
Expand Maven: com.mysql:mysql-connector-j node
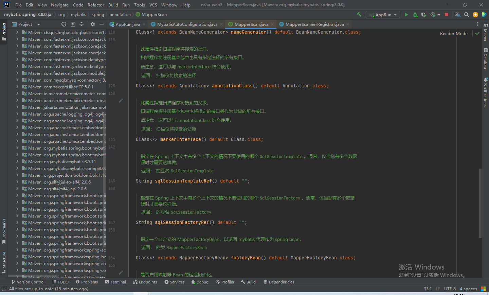[17, 80]
